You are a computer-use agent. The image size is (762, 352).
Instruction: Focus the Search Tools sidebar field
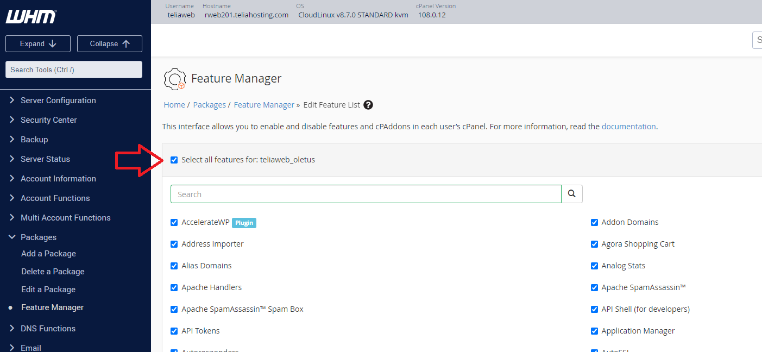pyautogui.click(x=74, y=70)
